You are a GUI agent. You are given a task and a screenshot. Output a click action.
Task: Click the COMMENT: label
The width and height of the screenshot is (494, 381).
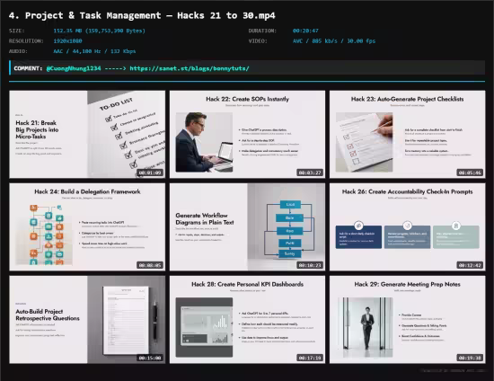click(x=28, y=68)
